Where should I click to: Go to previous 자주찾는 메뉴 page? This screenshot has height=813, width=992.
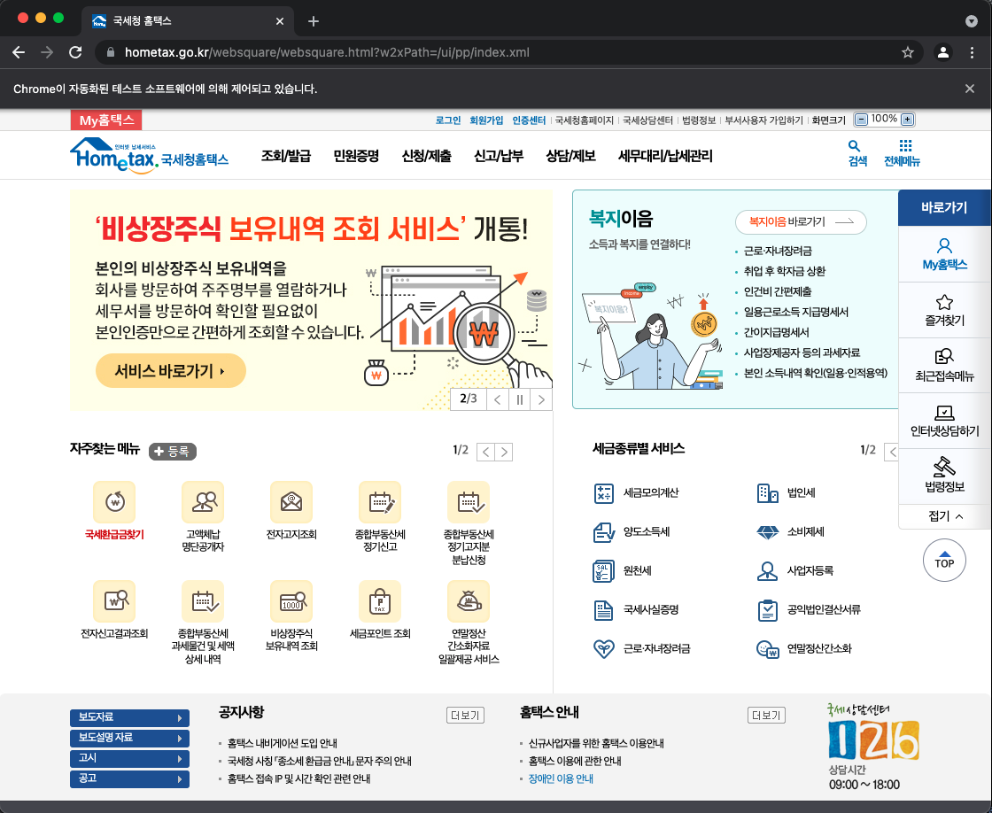[485, 452]
